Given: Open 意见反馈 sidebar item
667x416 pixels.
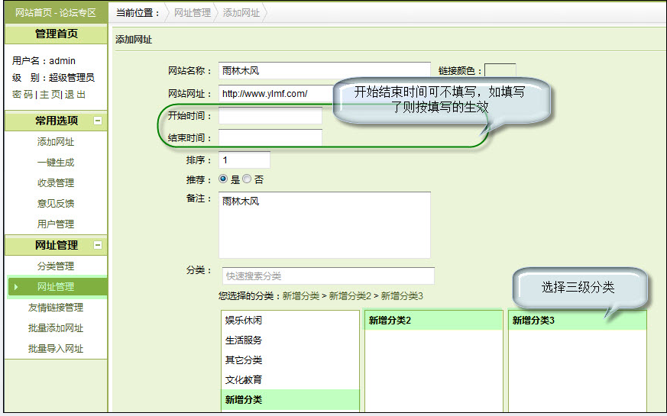Looking at the screenshot, I should (56, 204).
